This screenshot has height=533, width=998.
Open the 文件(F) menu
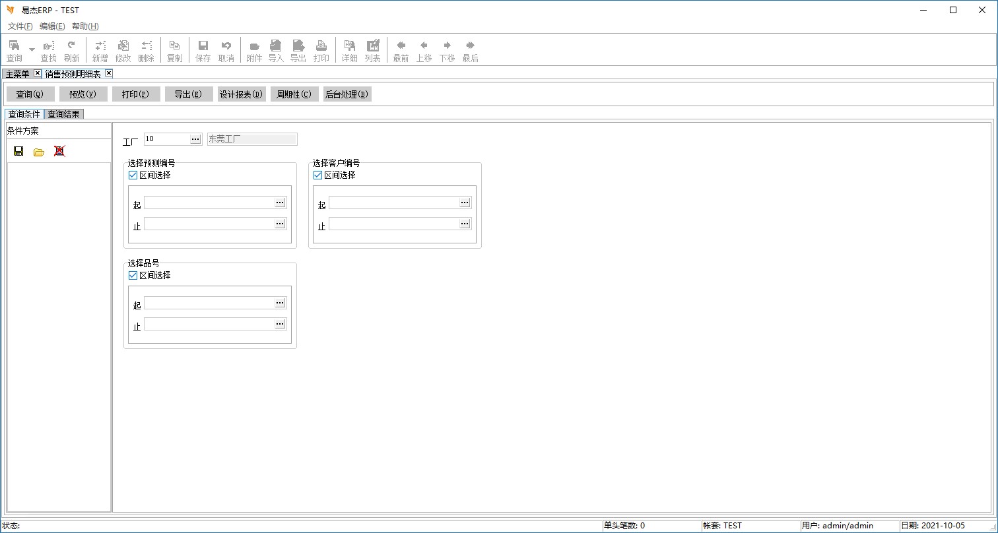20,26
